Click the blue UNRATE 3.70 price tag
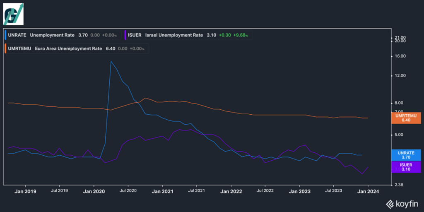 406,155
